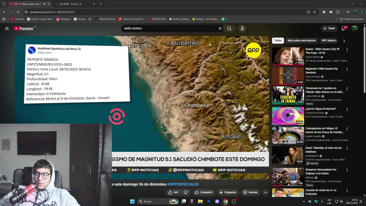Viewport: 366px width, 206px height.
Task: Bookmark this page with the star
Action: (x=315, y=12)
